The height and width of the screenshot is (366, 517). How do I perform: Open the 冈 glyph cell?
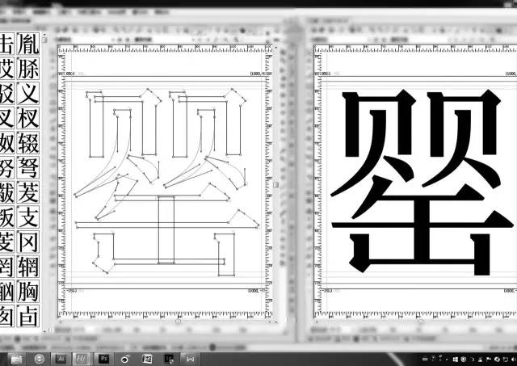click(28, 242)
